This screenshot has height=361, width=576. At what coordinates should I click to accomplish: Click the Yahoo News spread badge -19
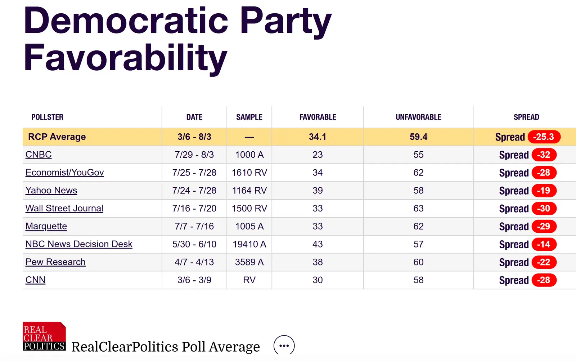point(544,191)
